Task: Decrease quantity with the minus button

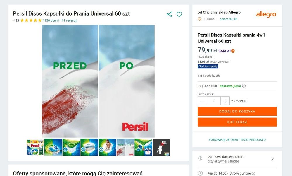Action: (x=202, y=101)
